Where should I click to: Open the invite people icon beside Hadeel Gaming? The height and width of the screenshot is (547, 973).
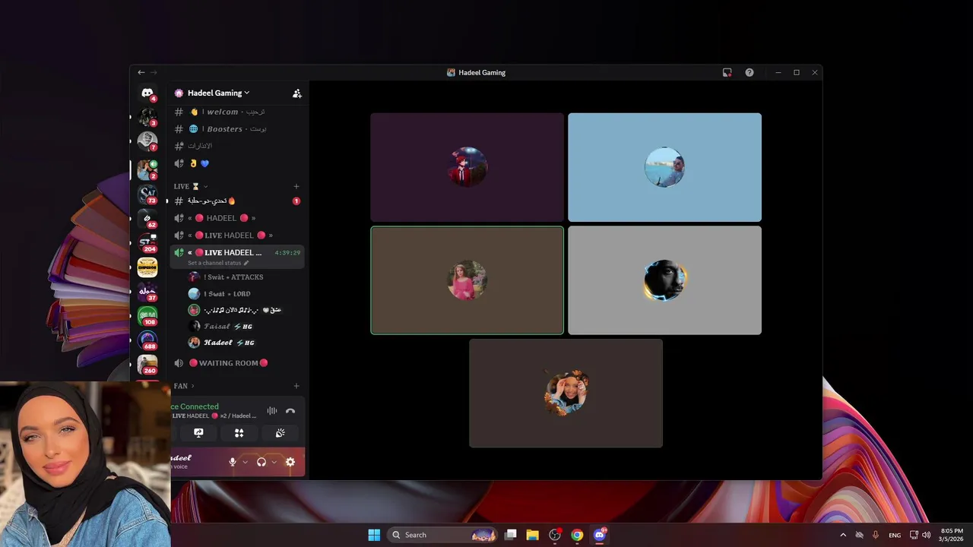tap(296, 93)
